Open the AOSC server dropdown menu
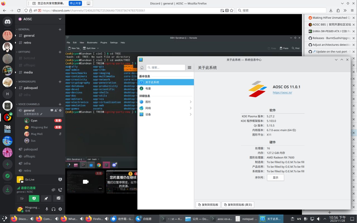 click(40, 19)
